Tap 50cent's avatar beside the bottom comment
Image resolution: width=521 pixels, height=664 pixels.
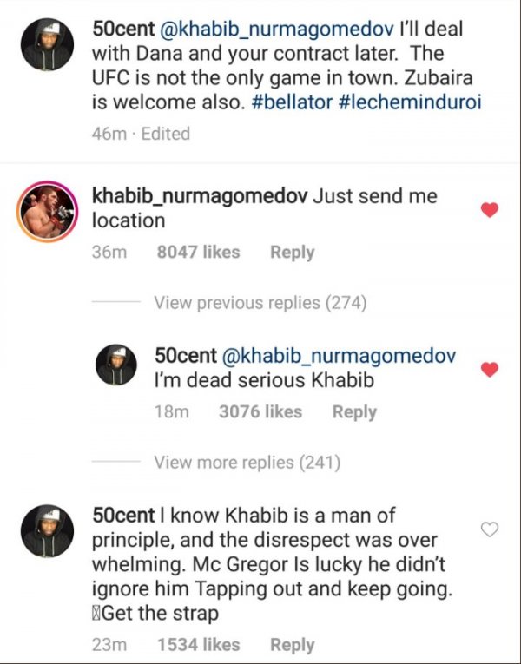48,531
